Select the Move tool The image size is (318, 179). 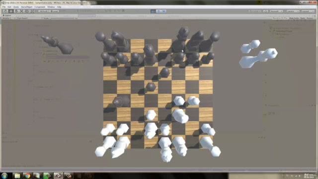click(x=11, y=11)
